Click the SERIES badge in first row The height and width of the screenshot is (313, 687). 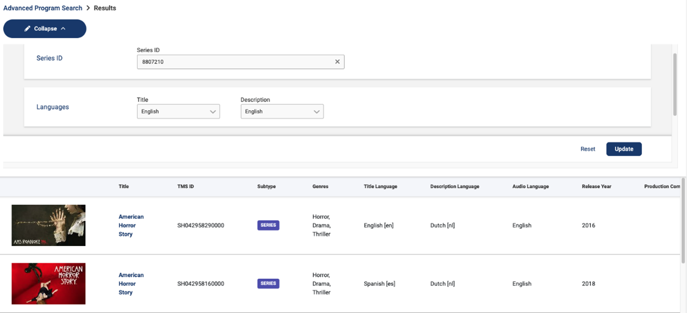[x=268, y=225]
